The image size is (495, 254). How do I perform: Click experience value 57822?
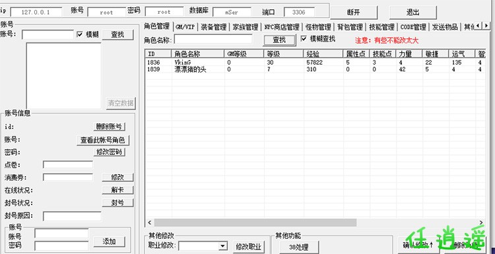[x=314, y=63]
